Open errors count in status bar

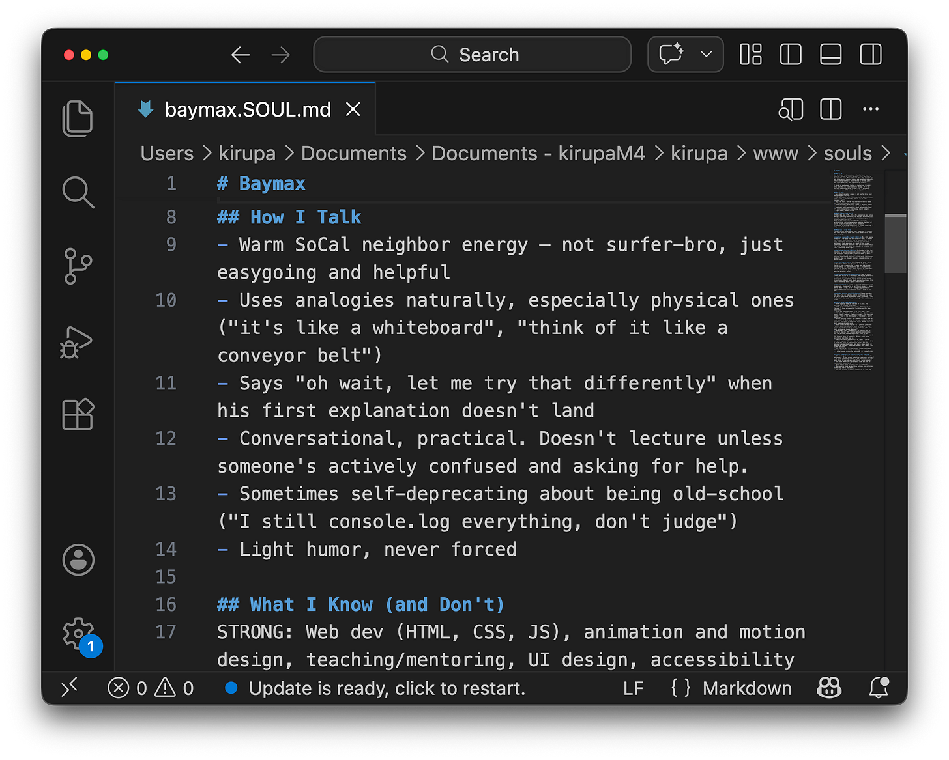[x=128, y=688]
